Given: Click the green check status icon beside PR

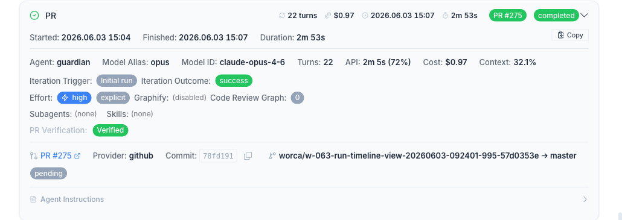Looking at the screenshot, I should click(x=34, y=16).
